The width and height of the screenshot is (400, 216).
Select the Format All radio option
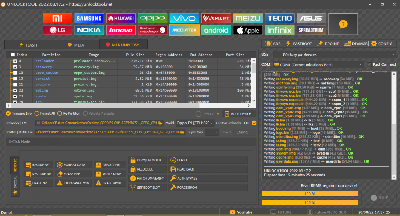(x=45, y=113)
